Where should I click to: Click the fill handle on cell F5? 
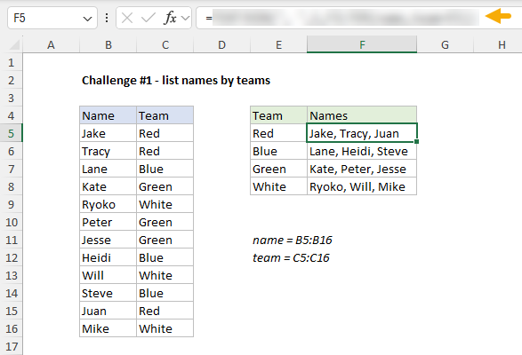pos(416,142)
